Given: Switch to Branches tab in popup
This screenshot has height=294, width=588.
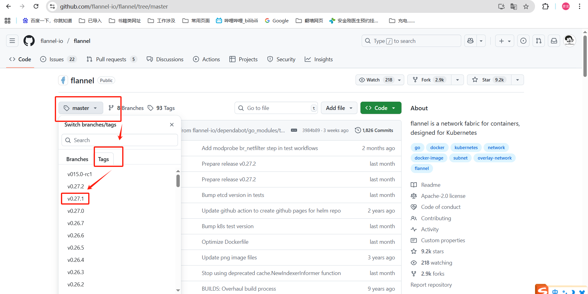Looking at the screenshot, I should pyautogui.click(x=77, y=159).
